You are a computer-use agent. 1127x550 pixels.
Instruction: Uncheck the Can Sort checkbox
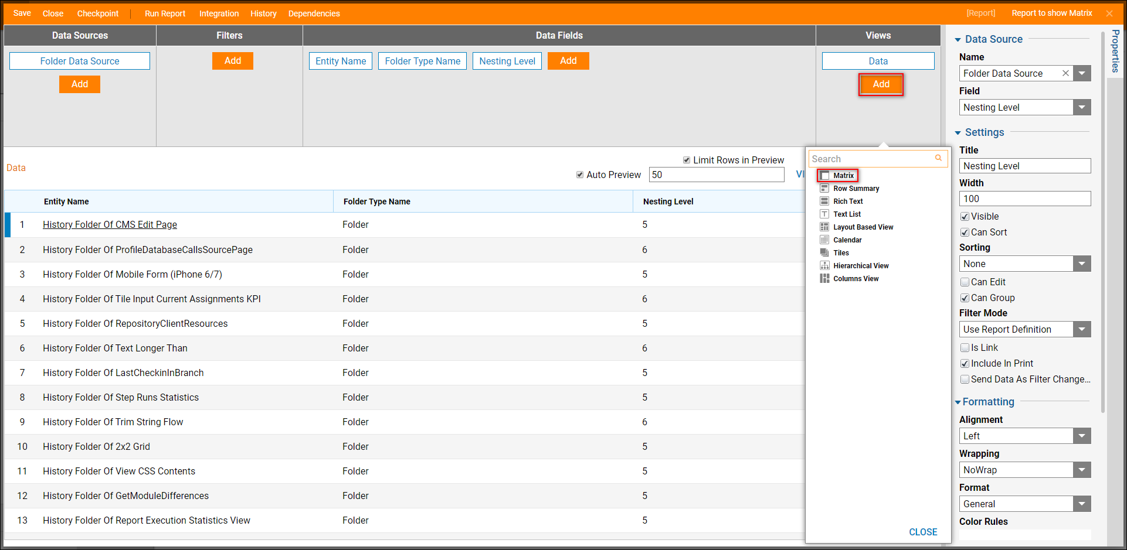(x=965, y=233)
